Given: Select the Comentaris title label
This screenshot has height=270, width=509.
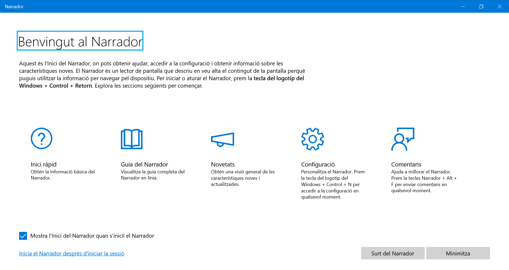Looking at the screenshot, I should coord(406,164).
